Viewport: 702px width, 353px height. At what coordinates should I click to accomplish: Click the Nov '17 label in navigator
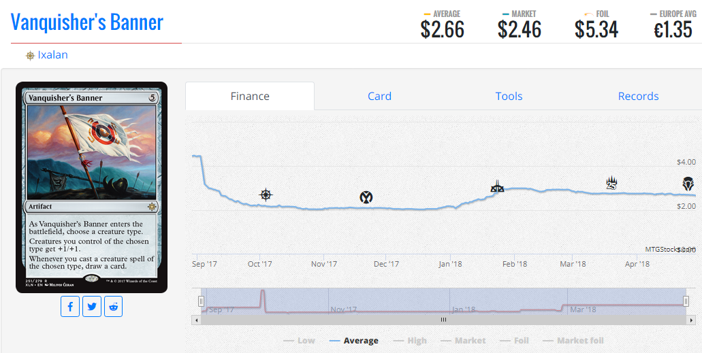[343, 309]
